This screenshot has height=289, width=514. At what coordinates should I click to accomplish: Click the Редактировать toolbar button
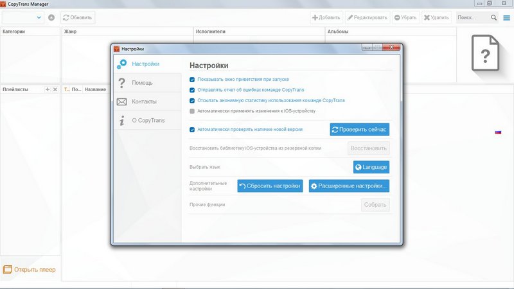click(367, 17)
